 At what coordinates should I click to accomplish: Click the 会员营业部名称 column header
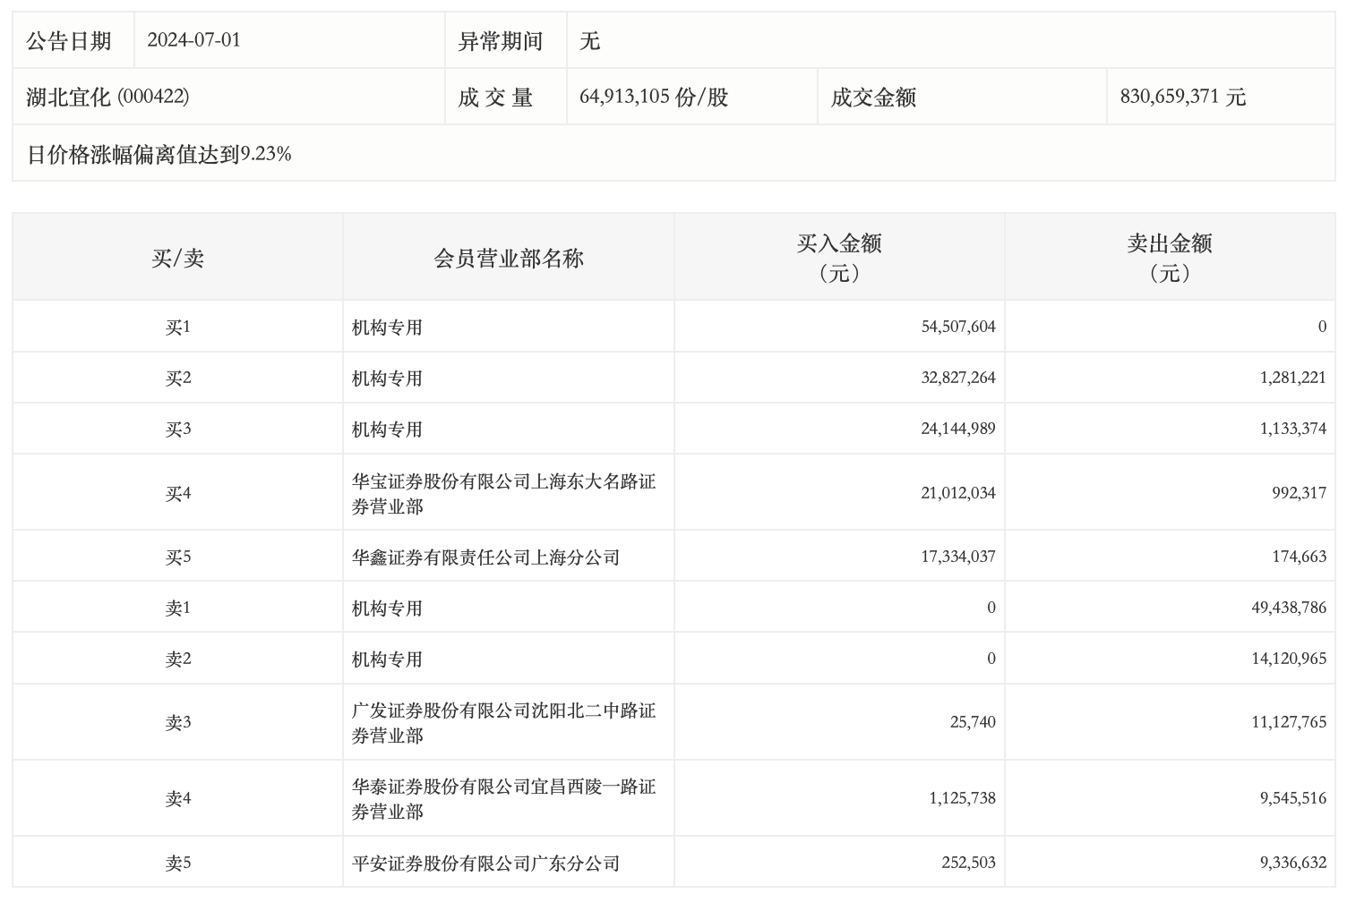508,259
